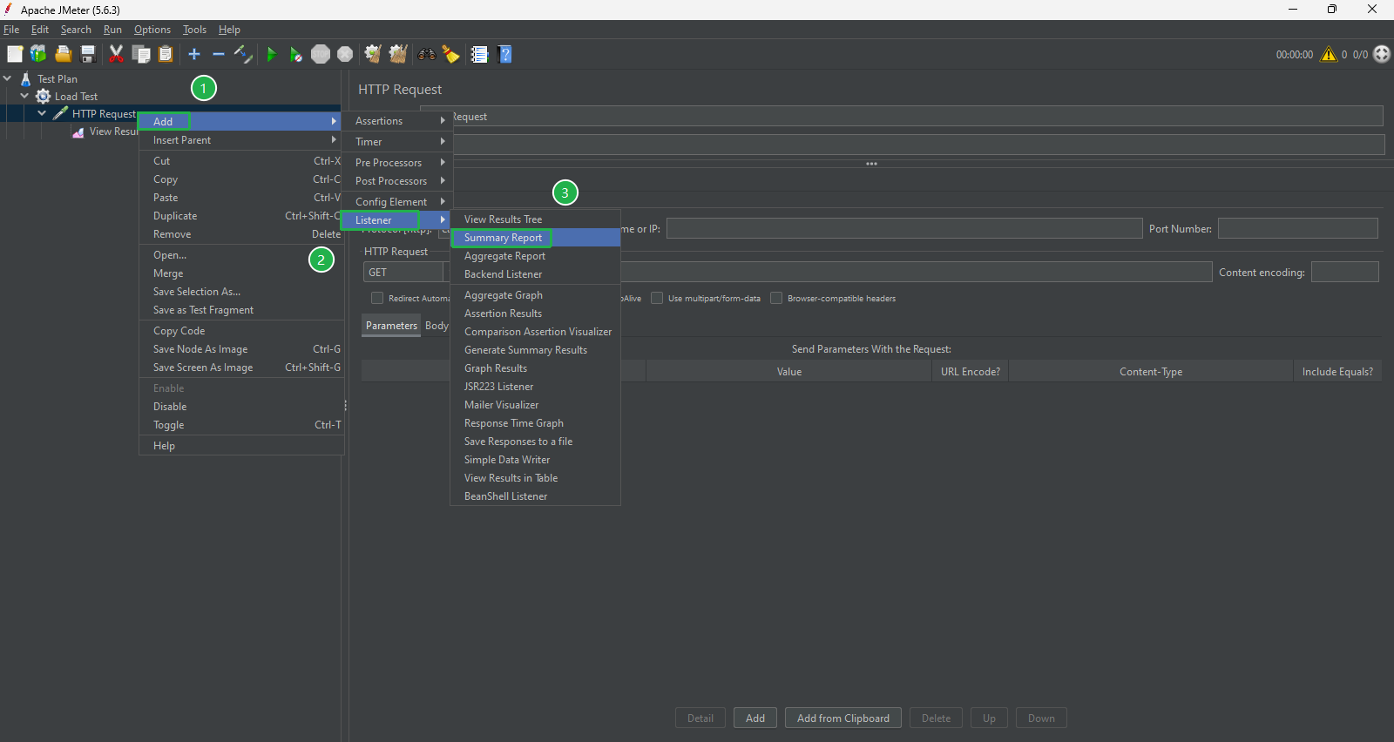Click the Shutdown test icon
The height and width of the screenshot is (742, 1394).
pos(345,54)
